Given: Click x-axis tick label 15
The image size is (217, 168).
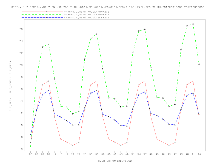Looking at the screenshot, I should pos(61,154).
